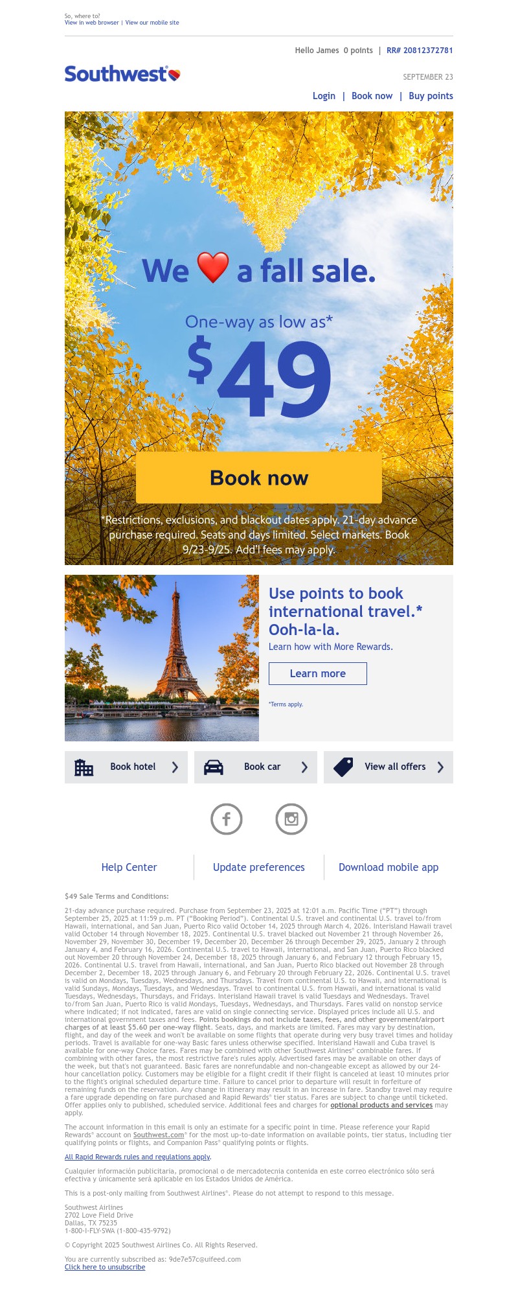Expand the Book car chevron arrow
The height and width of the screenshot is (1298, 518).
tap(304, 767)
